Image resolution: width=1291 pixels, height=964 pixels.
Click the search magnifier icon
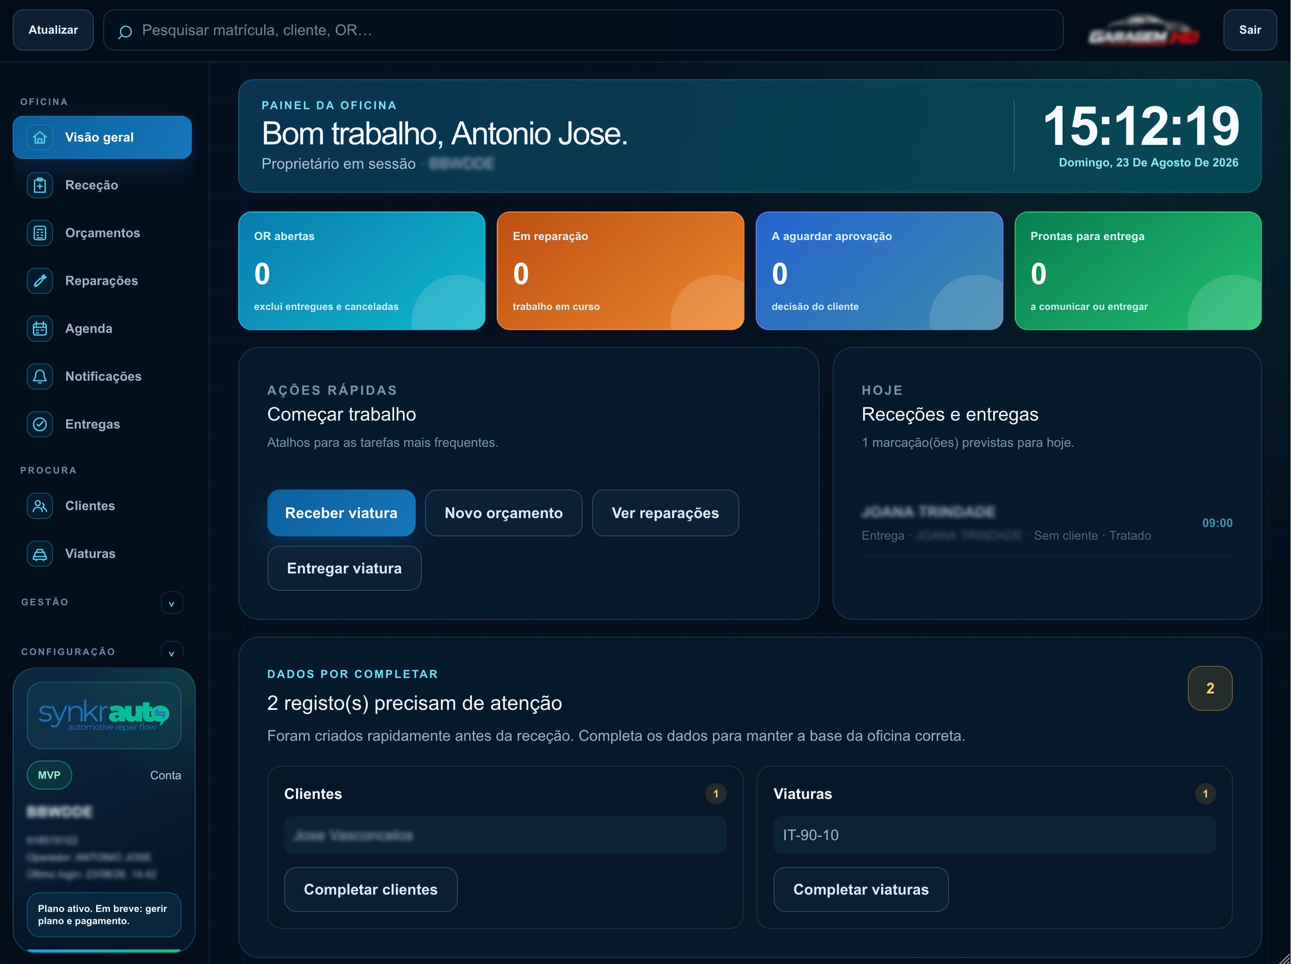click(x=124, y=31)
